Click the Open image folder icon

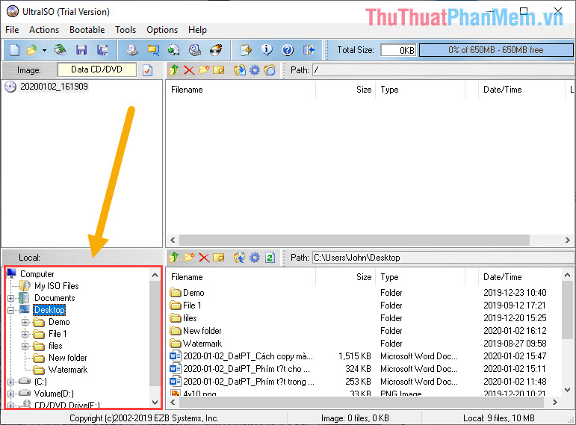[x=32, y=50]
